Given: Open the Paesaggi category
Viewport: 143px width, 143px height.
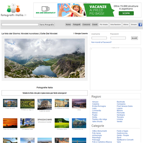Looking at the screenshot, I should (x=96, y=140).
